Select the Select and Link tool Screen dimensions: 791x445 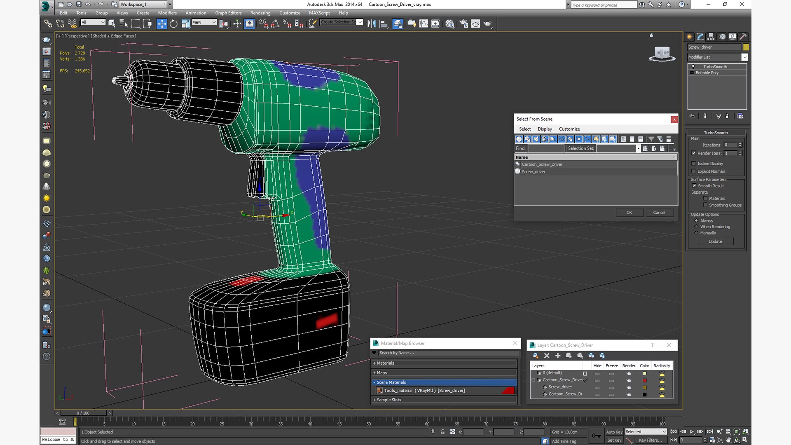click(48, 23)
